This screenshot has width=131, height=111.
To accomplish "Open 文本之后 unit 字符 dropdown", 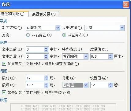I will point(54,56).
